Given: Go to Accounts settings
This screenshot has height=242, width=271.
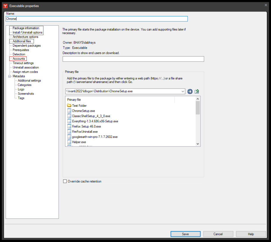Looking at the screenshot, I should 19,59.
